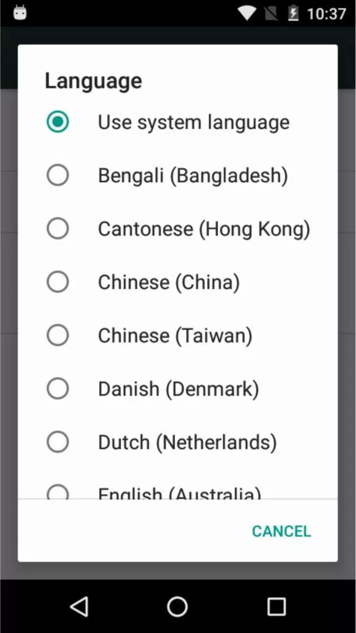Tap the Language dialog title
This screenshot has width=356, height=633.
93,81
